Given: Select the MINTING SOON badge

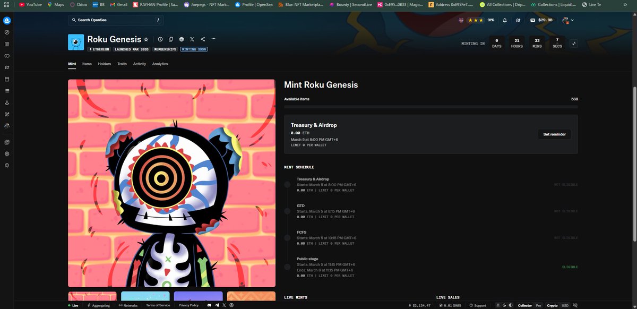Looking at the screenshot, I should [194, 49].
